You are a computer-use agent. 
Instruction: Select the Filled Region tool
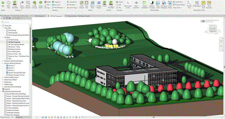(x=196, y=4)
